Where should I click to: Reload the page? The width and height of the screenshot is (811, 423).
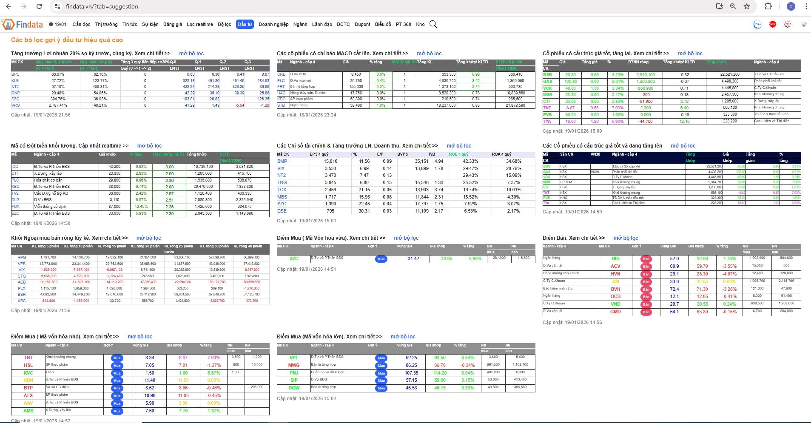(39, 6)
